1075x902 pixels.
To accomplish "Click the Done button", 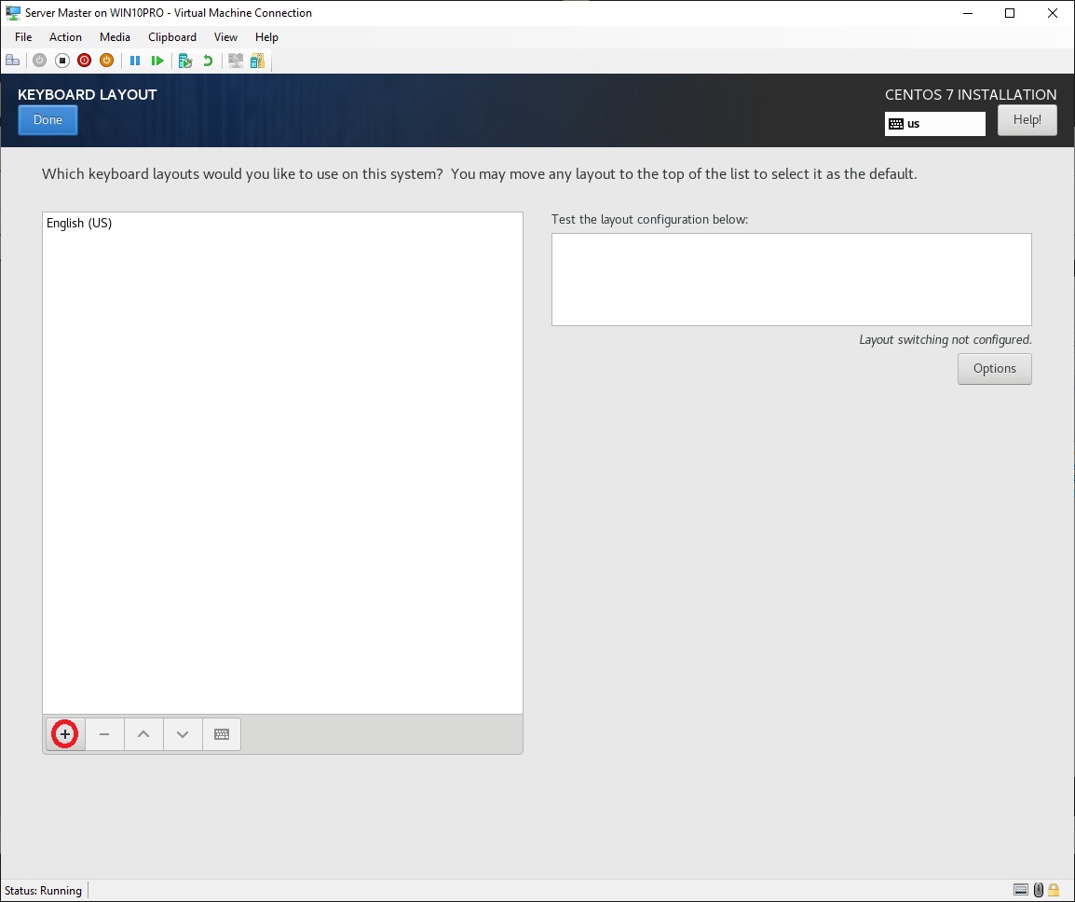I will coord(48,120).
